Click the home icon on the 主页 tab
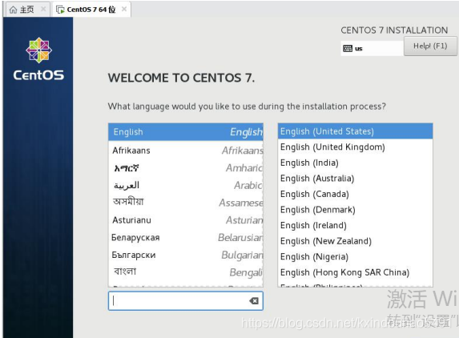 [x=13, y=10]
